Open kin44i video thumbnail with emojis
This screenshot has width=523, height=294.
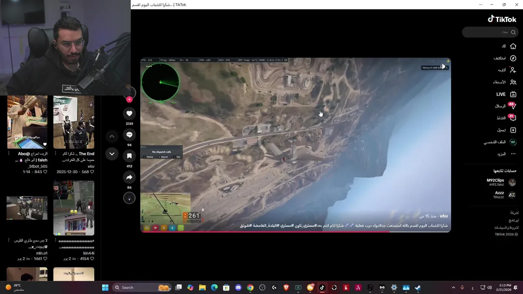[x=74, y=208]
